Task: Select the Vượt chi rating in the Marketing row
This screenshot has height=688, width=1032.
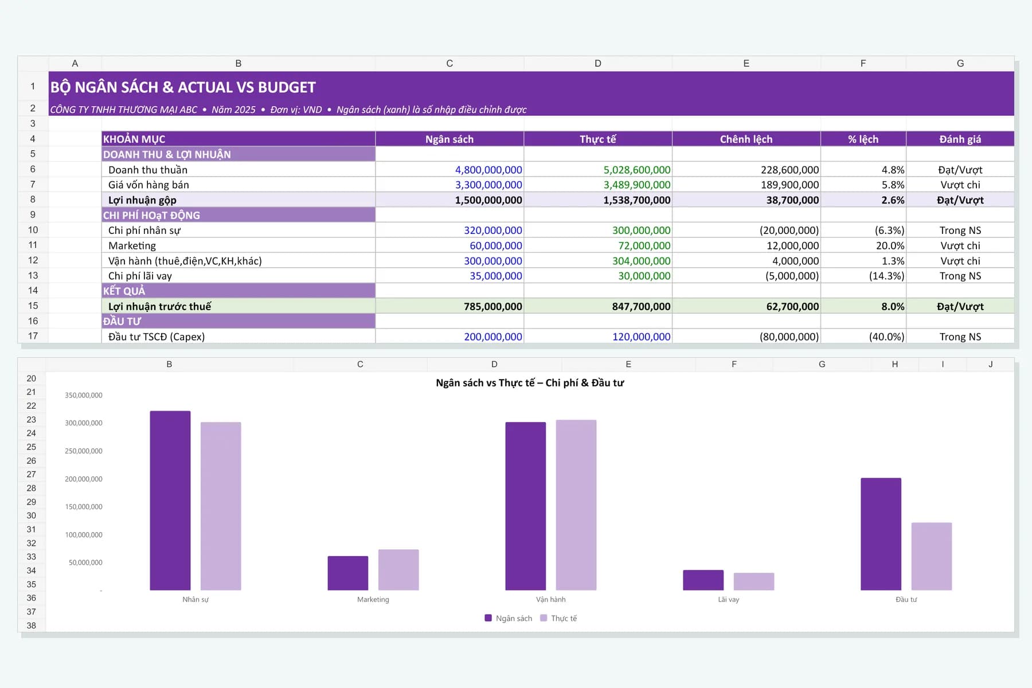Action: (960, 245)
